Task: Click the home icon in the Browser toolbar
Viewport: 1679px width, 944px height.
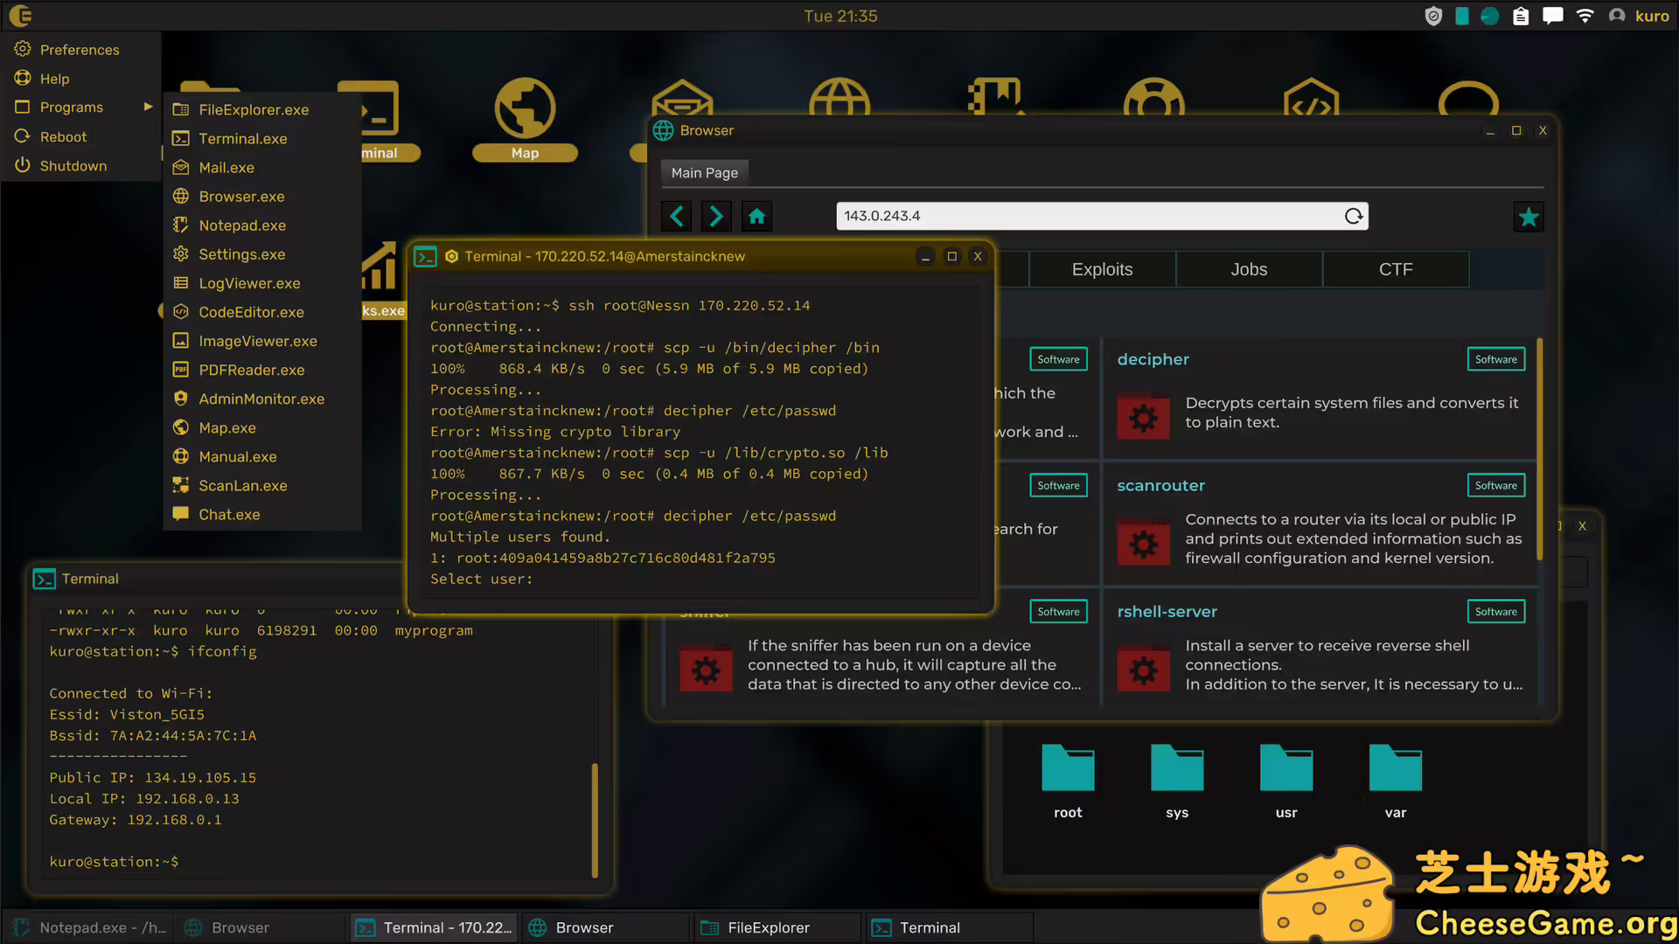Action: (756, 216)
